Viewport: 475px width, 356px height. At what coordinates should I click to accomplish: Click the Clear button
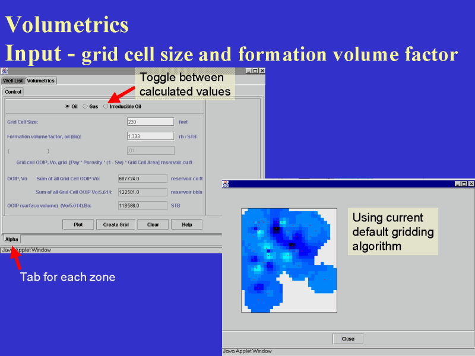153,225
